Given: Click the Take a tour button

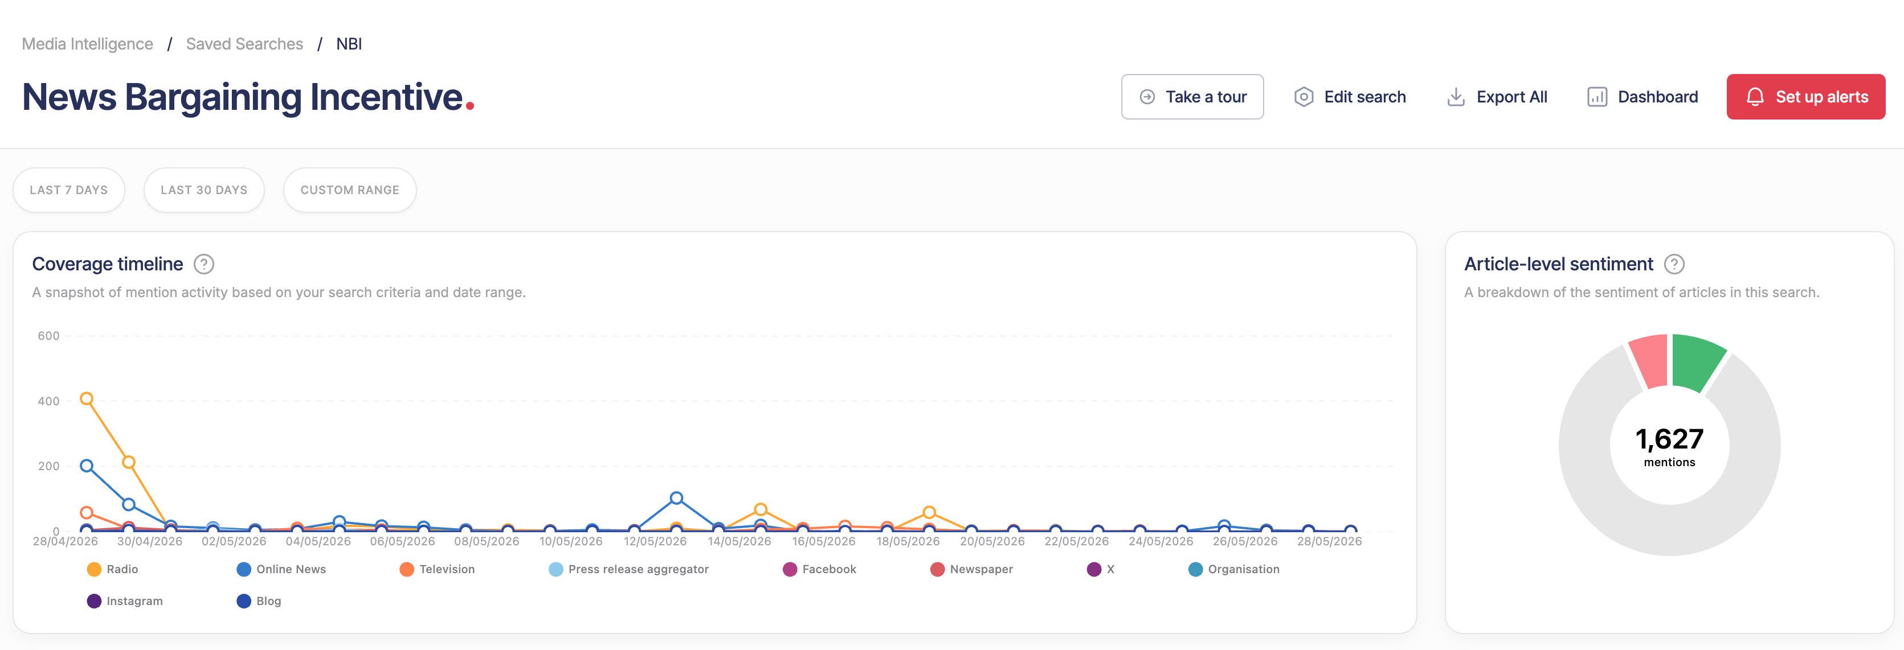Looking at the screenshot, I should (x=1191, y=97).
